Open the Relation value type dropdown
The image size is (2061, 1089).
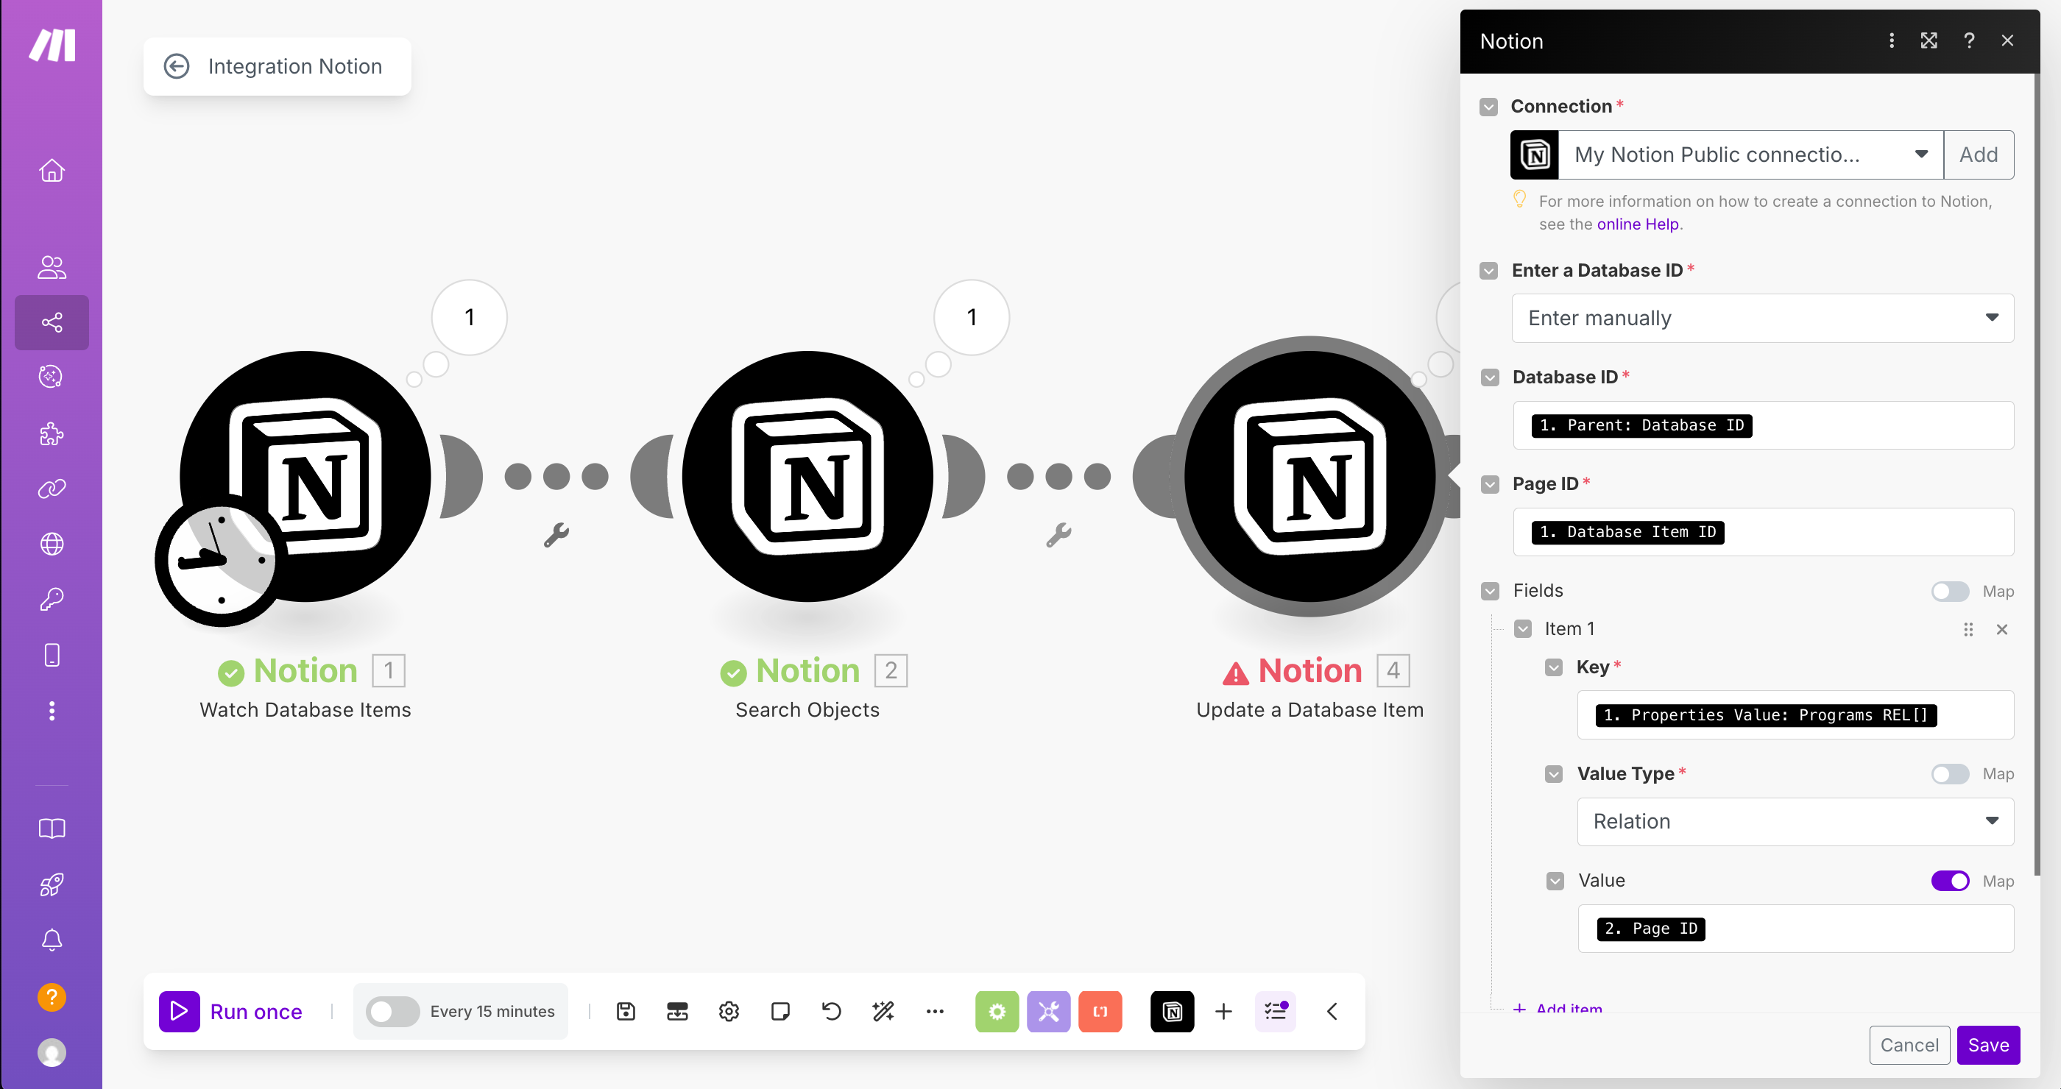pyautogui.click(x=1795, y=821)
